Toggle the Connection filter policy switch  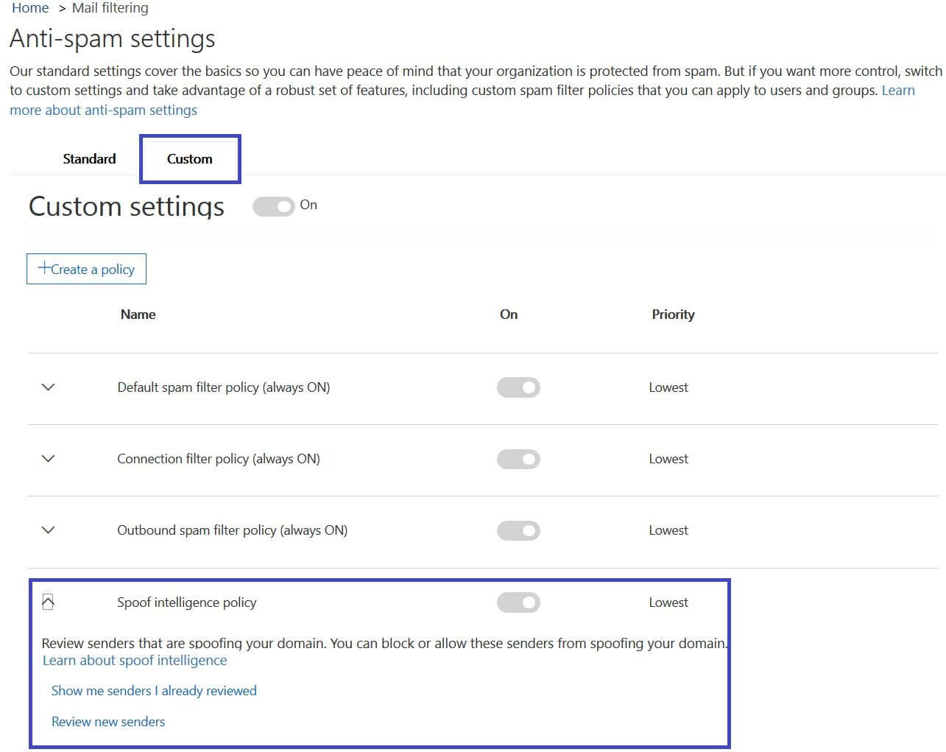518,459
